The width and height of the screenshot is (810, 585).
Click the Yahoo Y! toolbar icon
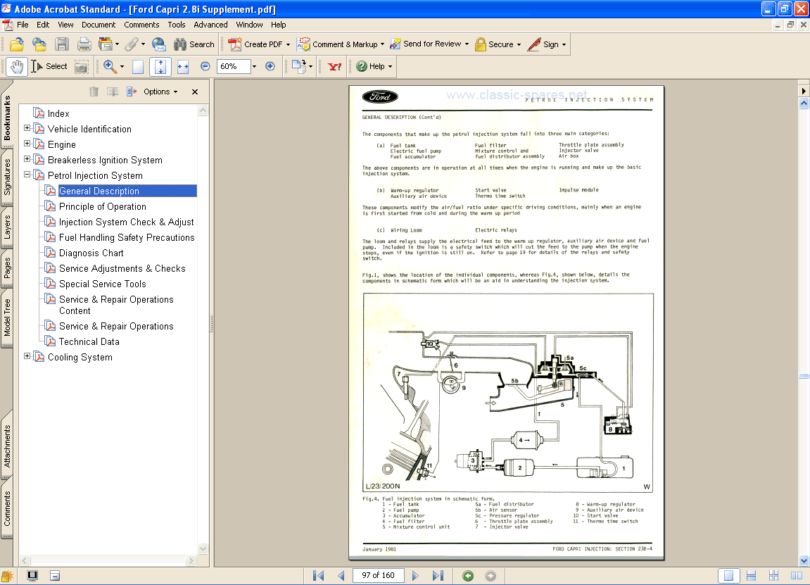pyautogui.click(x=335, y=66)
